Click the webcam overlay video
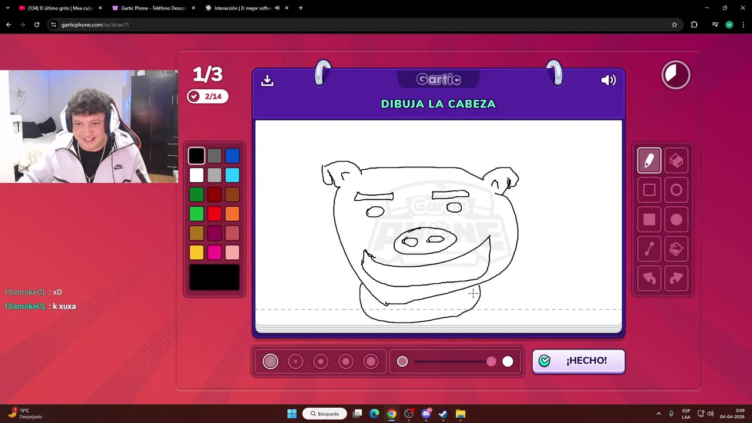The width and height of the screenshot is (752, 423). (89, 126)
